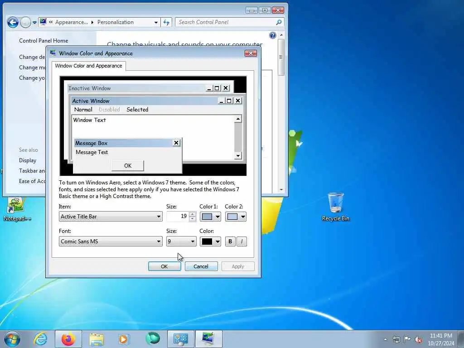Click the muted volume tray icon
This screenshot has height=348, width=464.
[x=418, y=340]
